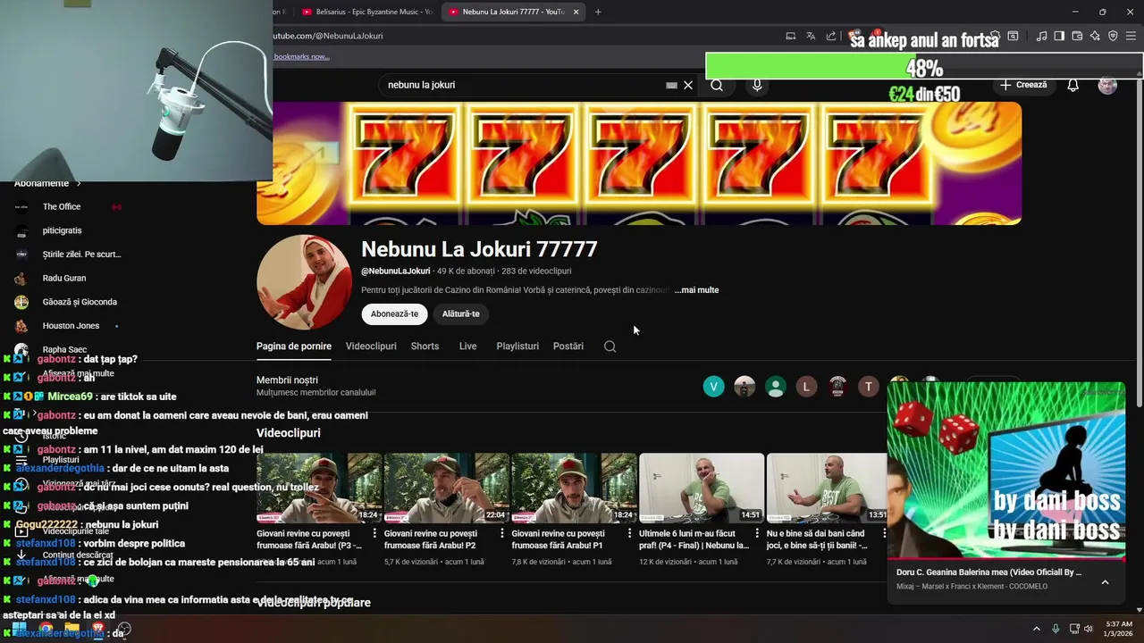
Task: Click the install/cast screen icon in address bar
Action: point(790,36)
